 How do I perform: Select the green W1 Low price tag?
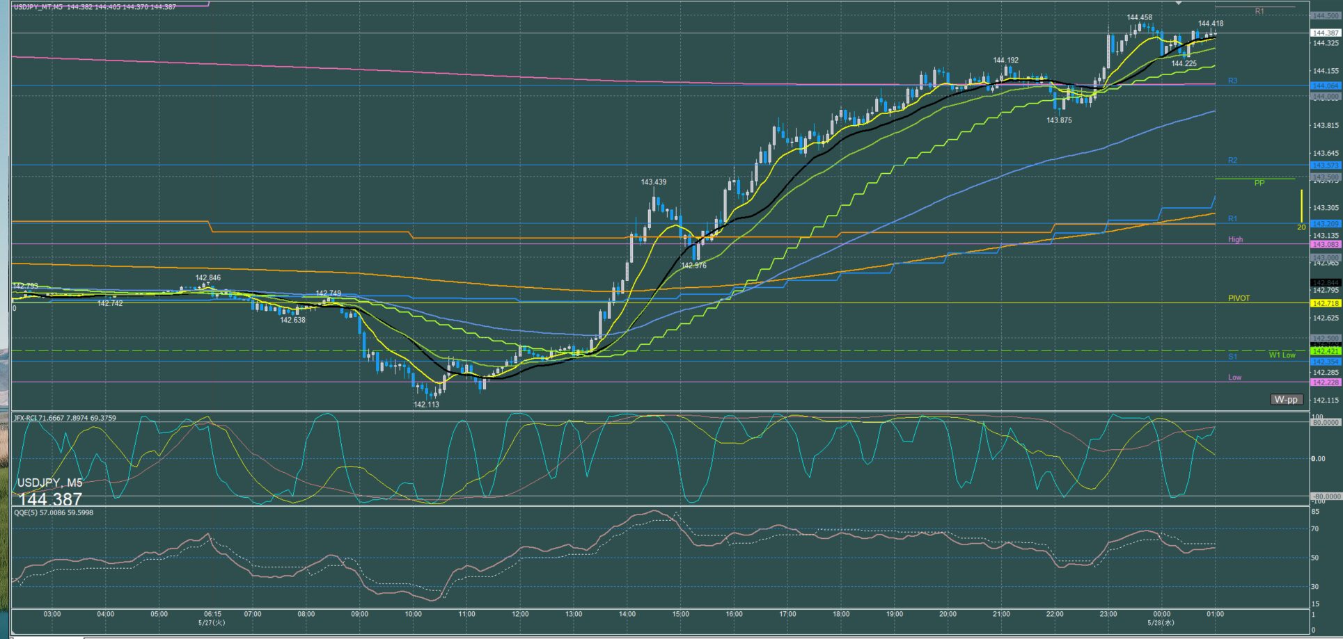click(x=1326, y=352)
